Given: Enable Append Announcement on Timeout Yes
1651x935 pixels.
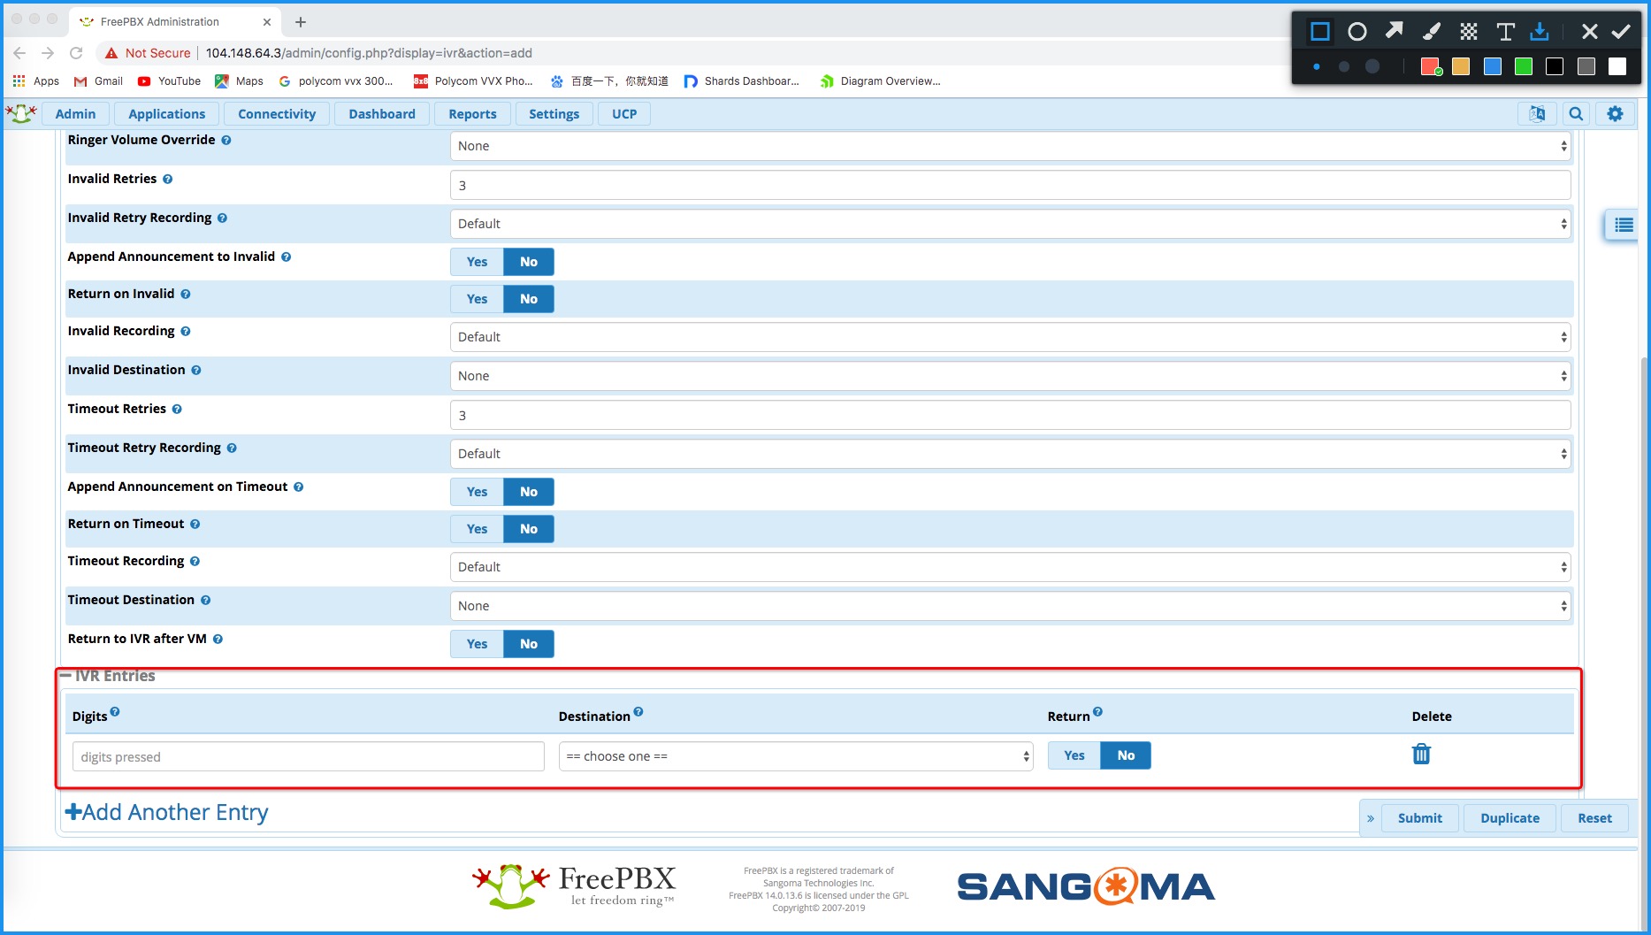Looking at the screenshot, I should (x=477, y=492).
